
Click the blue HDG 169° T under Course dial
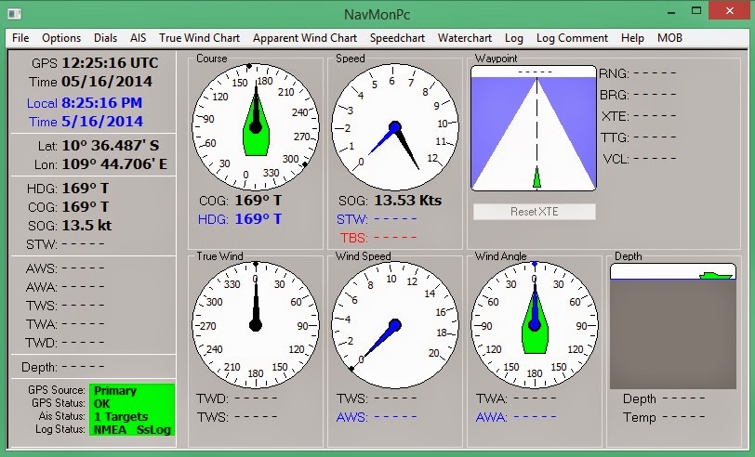(258, 219)
